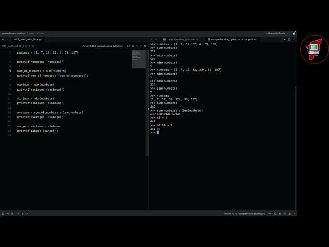
Task: Toggle the git panel from status bar
Action: (8, 214)
